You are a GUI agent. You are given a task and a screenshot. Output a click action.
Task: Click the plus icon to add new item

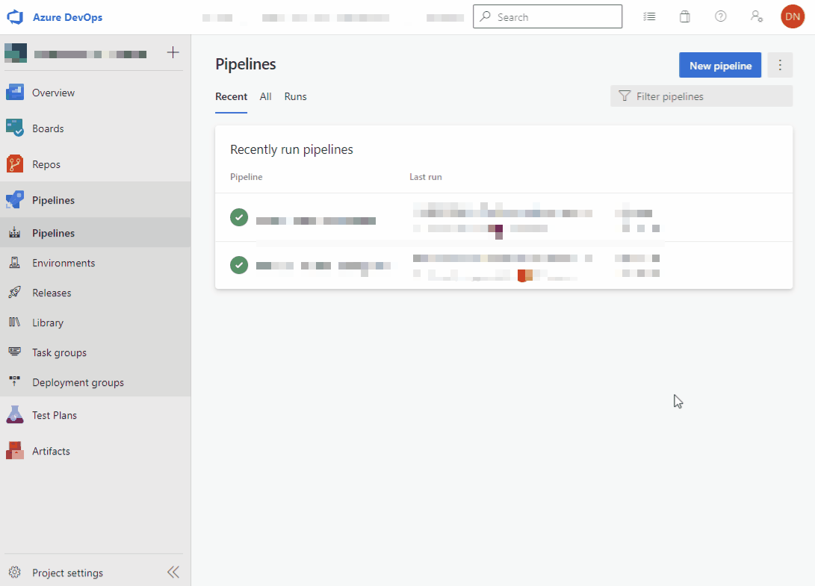point(173,52)
